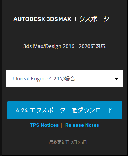Click the '最終更新日 2月 25日' date text

pos(68,143)
